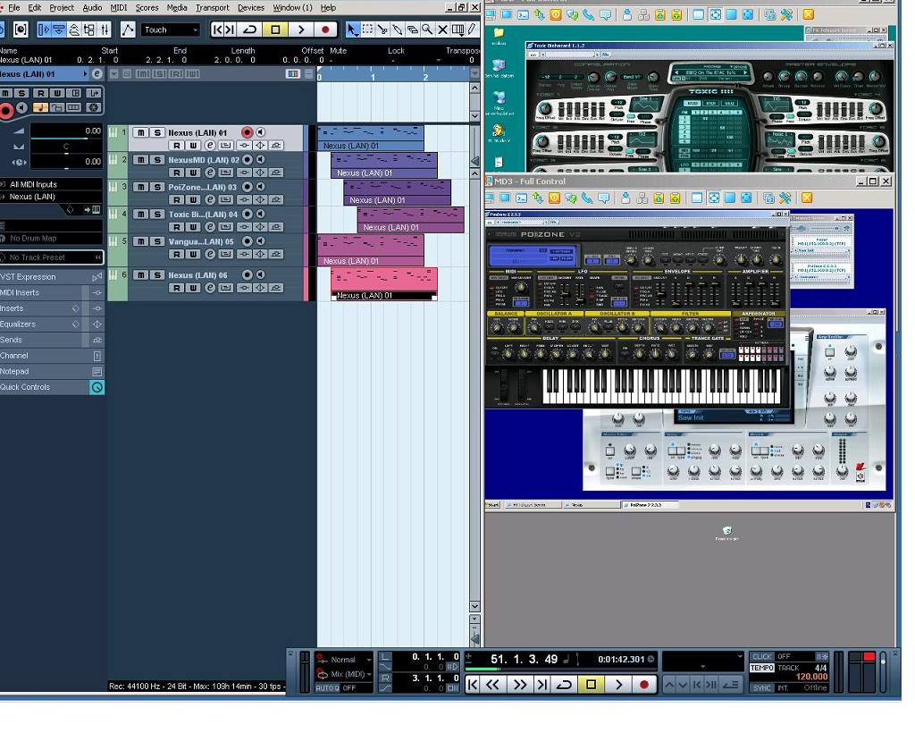
Task: Open the Touch automation mode dropdown
Action: [171, 29]
